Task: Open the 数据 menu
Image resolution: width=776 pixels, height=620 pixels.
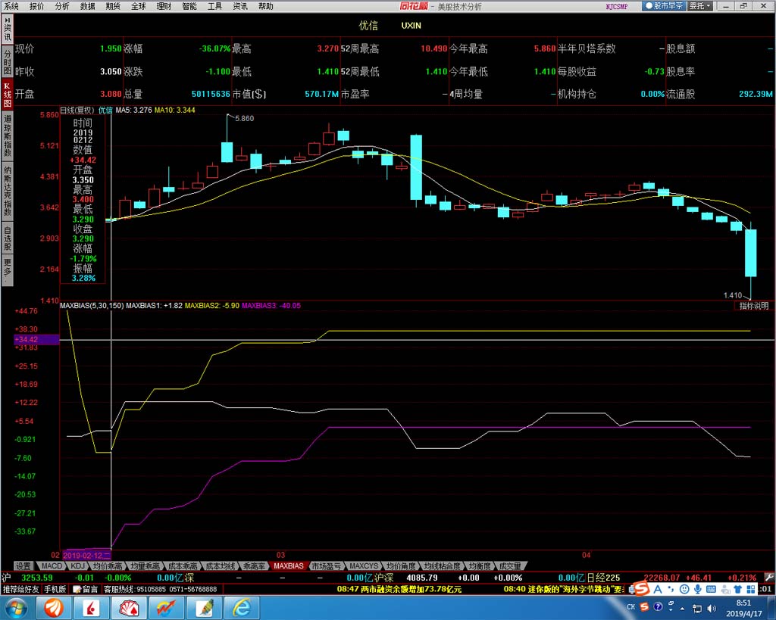Action: (88, 6)
